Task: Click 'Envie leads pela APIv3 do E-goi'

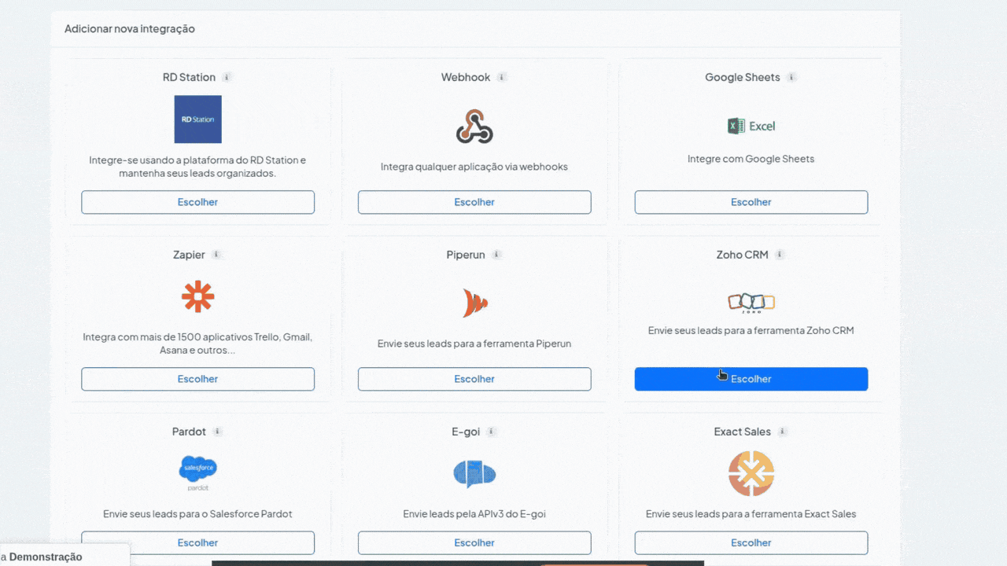Action: click(474, 514)
